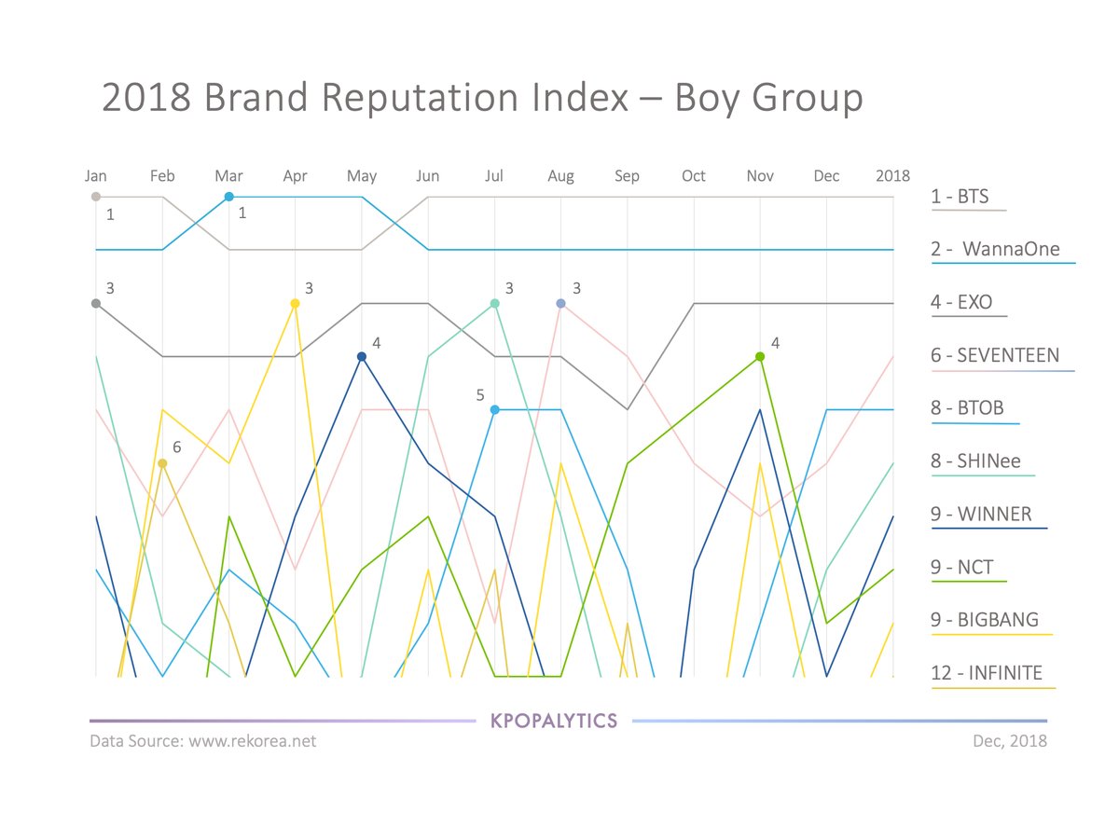Viewport: 1119px width, 839px height.
Task: Click the chart title '2018 Brand Reputation Index – Boy Group'
Action: [x=482, y=100]
